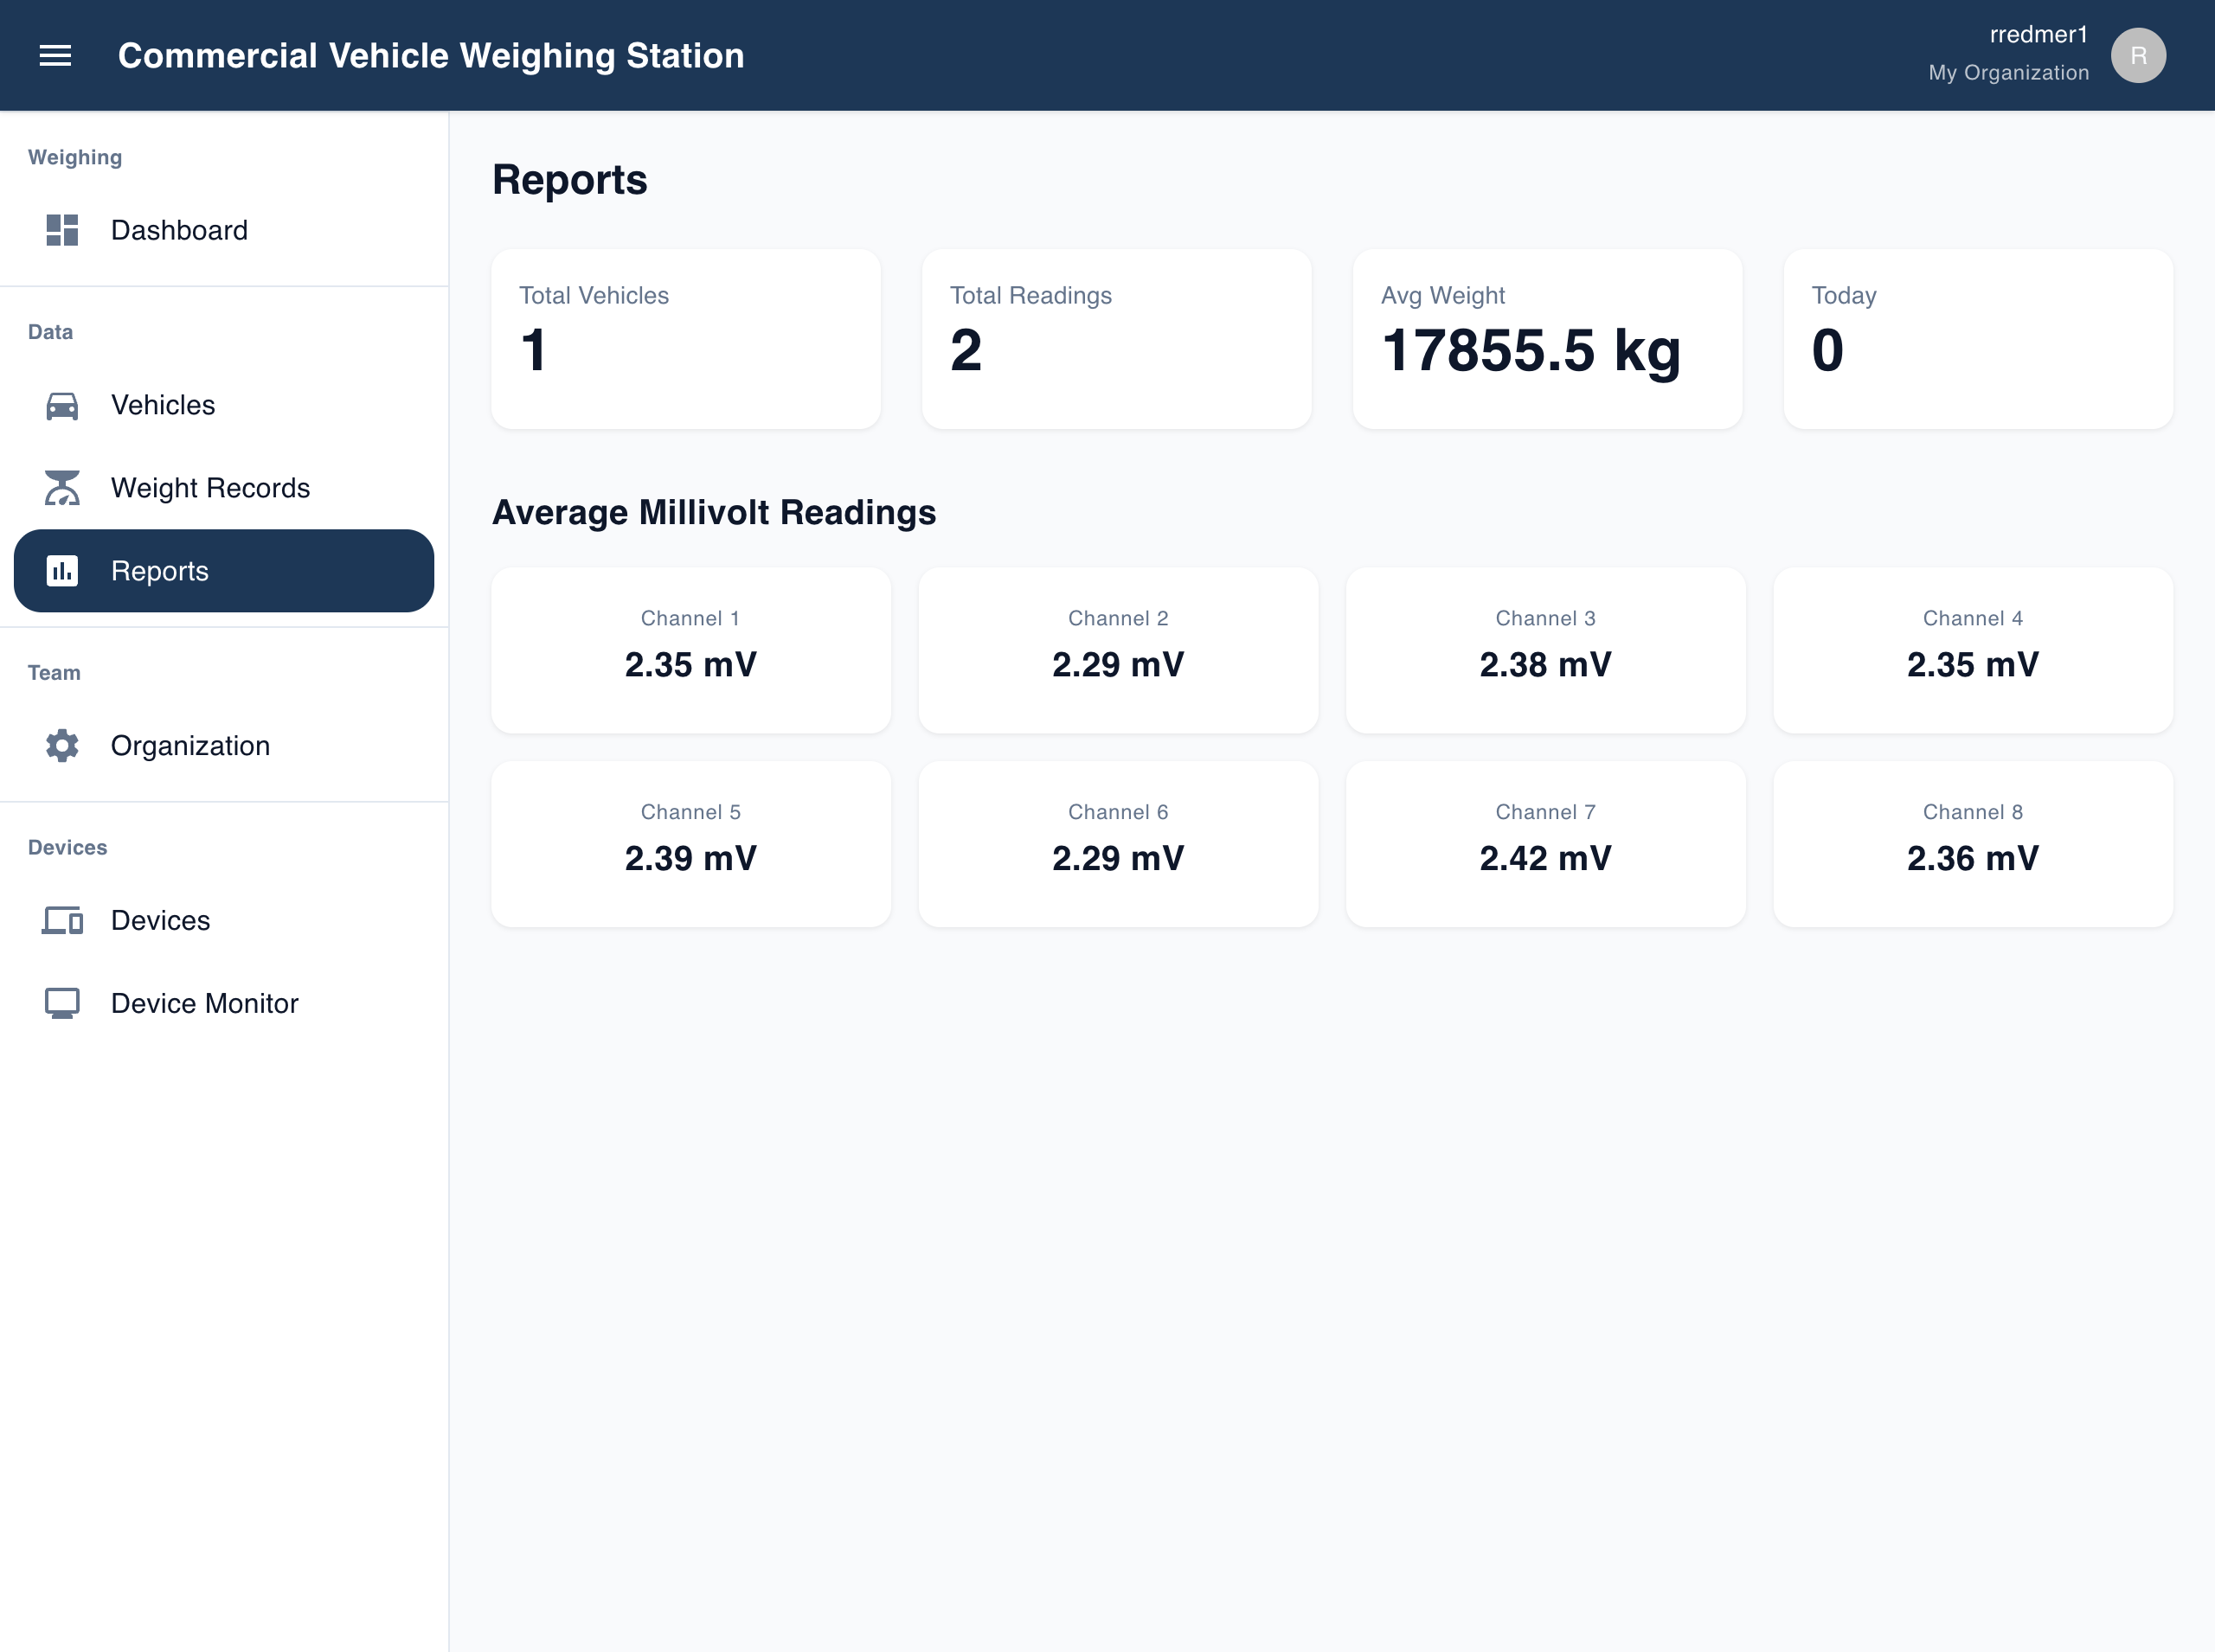Click the Channel 5 reading 2.39 mV

click(690, 858)
